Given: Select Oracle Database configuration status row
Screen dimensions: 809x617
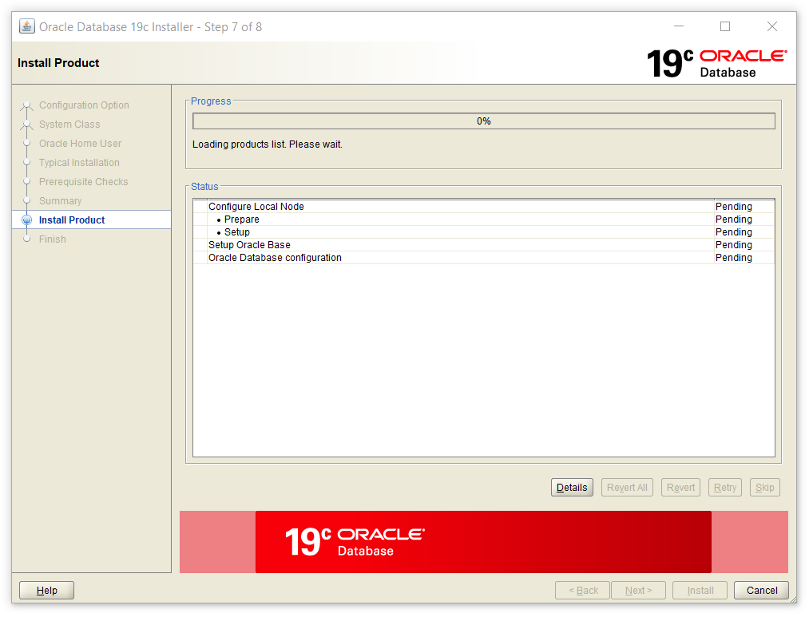Looking at the screenshot, I should (275, 258).
